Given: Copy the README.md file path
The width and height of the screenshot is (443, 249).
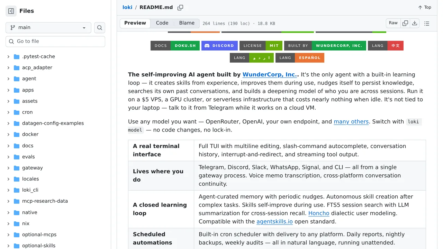Looking at the screenshot, I should pyautogui.click(x=180, y=7).
